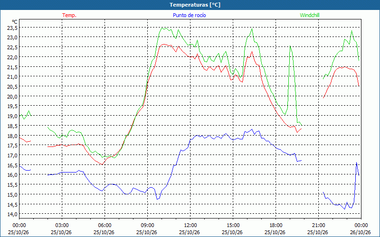Click the 21,0 y-axis value
The image size is (380, 237).
coord(12,77)
